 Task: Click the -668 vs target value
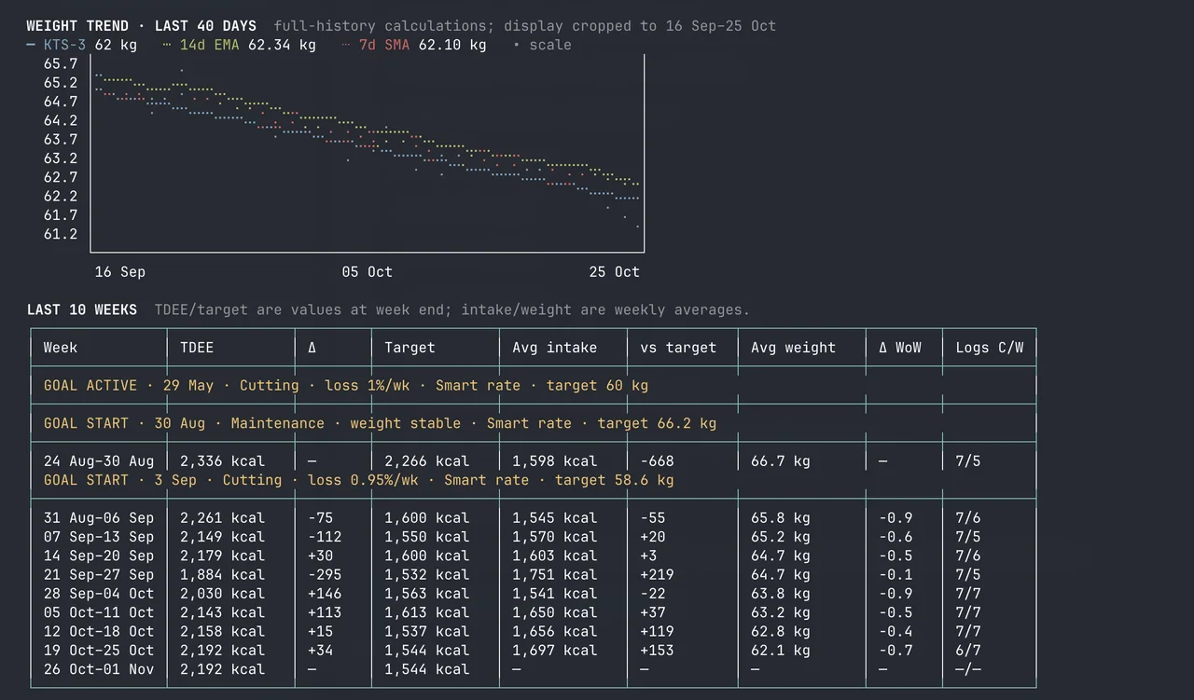click(x=657, y=461)
